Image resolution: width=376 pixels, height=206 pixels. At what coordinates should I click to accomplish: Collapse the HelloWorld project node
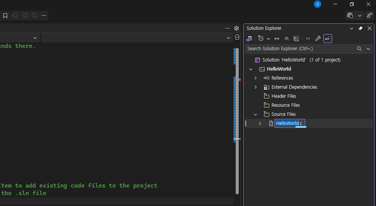(251, 69)
